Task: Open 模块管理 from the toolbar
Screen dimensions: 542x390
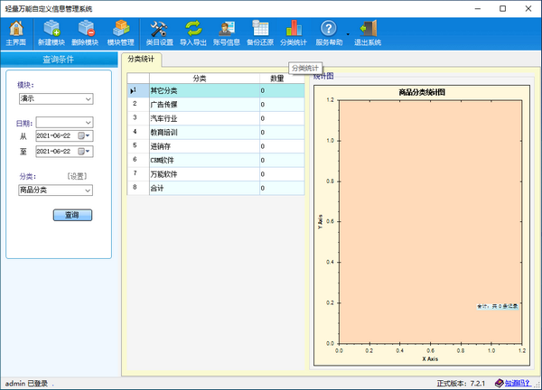Action: (x=121, y=33)
